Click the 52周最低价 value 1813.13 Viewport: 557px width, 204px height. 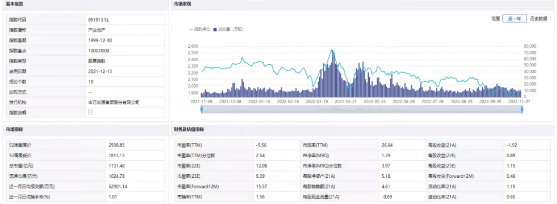[117, 155]
